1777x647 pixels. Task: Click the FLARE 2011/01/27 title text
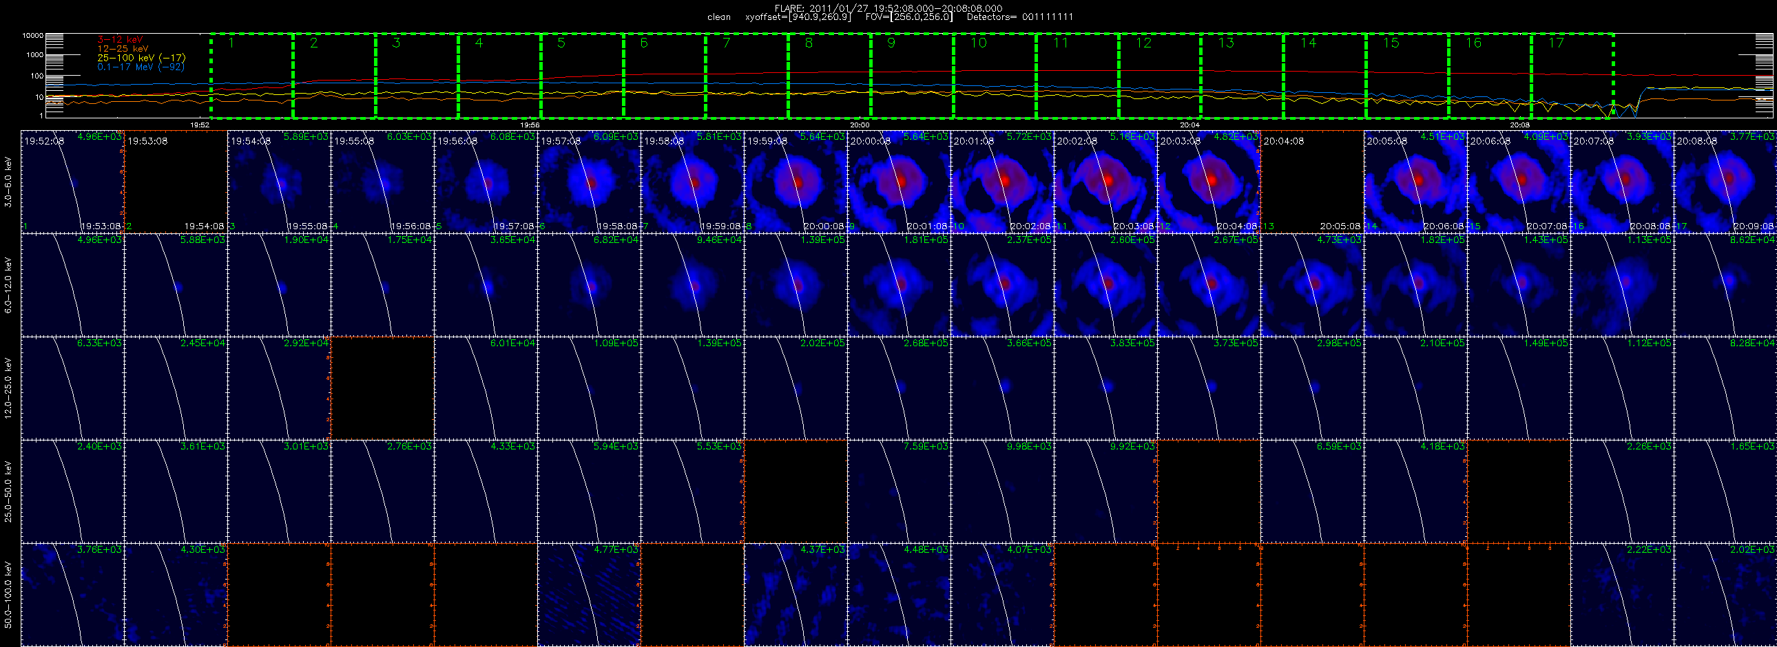click(888, 8)
